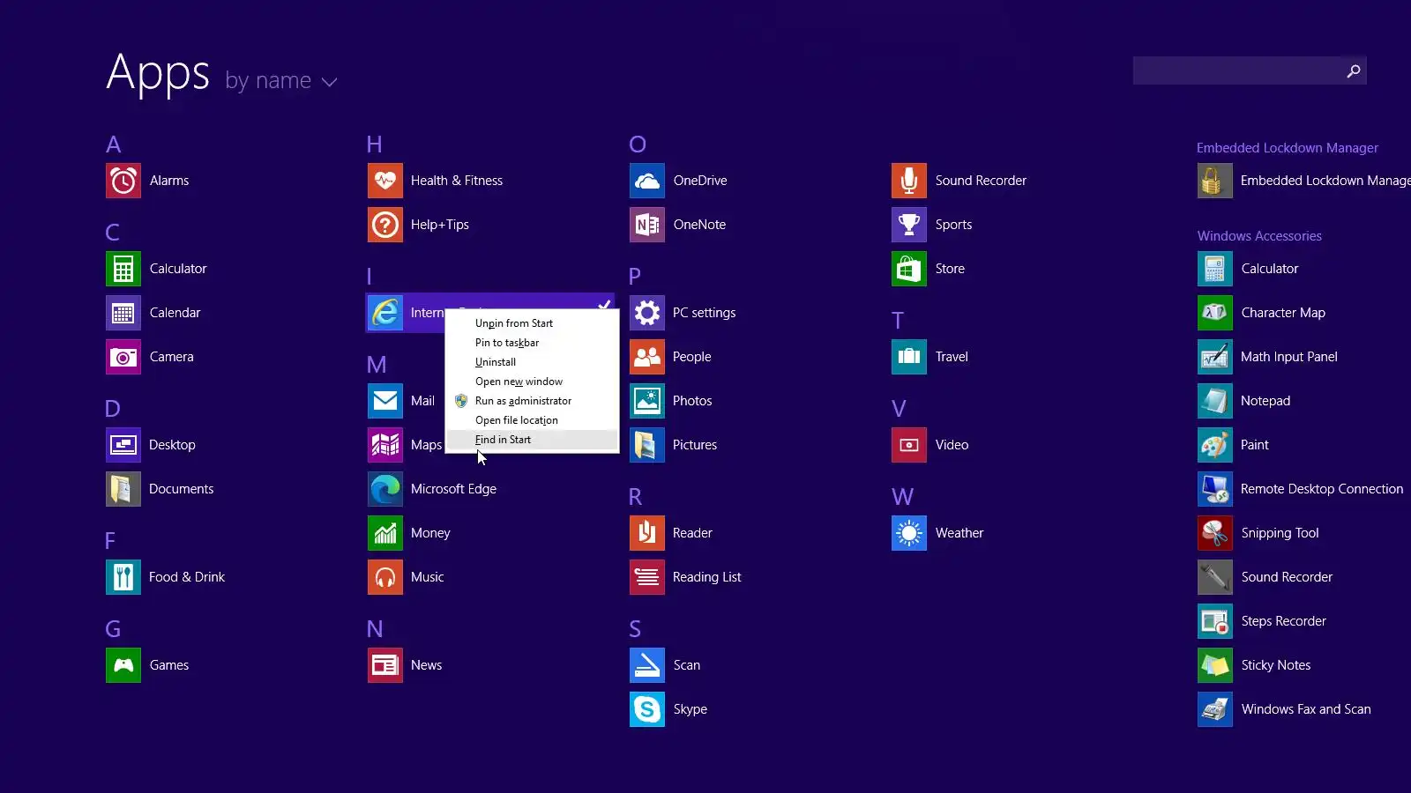This screenshot has width=1411, height=793.
Task: Open the Music app icon
Action: coord(385,577)
